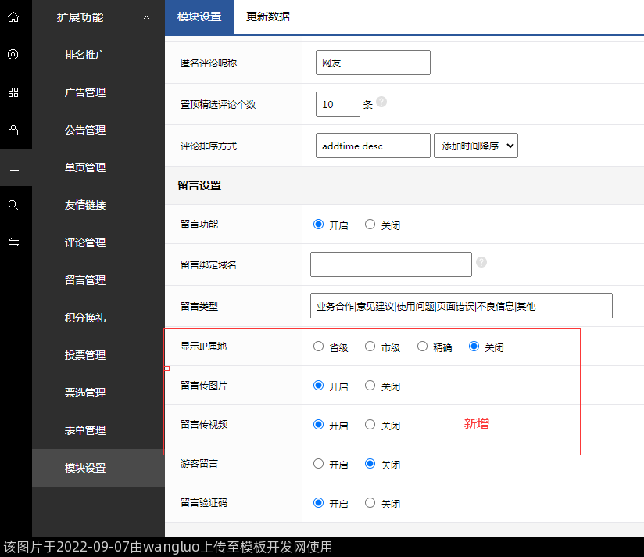
Task: Open the hexagon settings icon in rail
Action: [13, 54]
